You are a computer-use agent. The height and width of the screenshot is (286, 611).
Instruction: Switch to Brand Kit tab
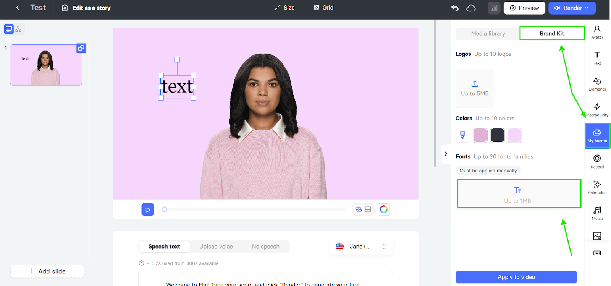[x=552, y=33]
